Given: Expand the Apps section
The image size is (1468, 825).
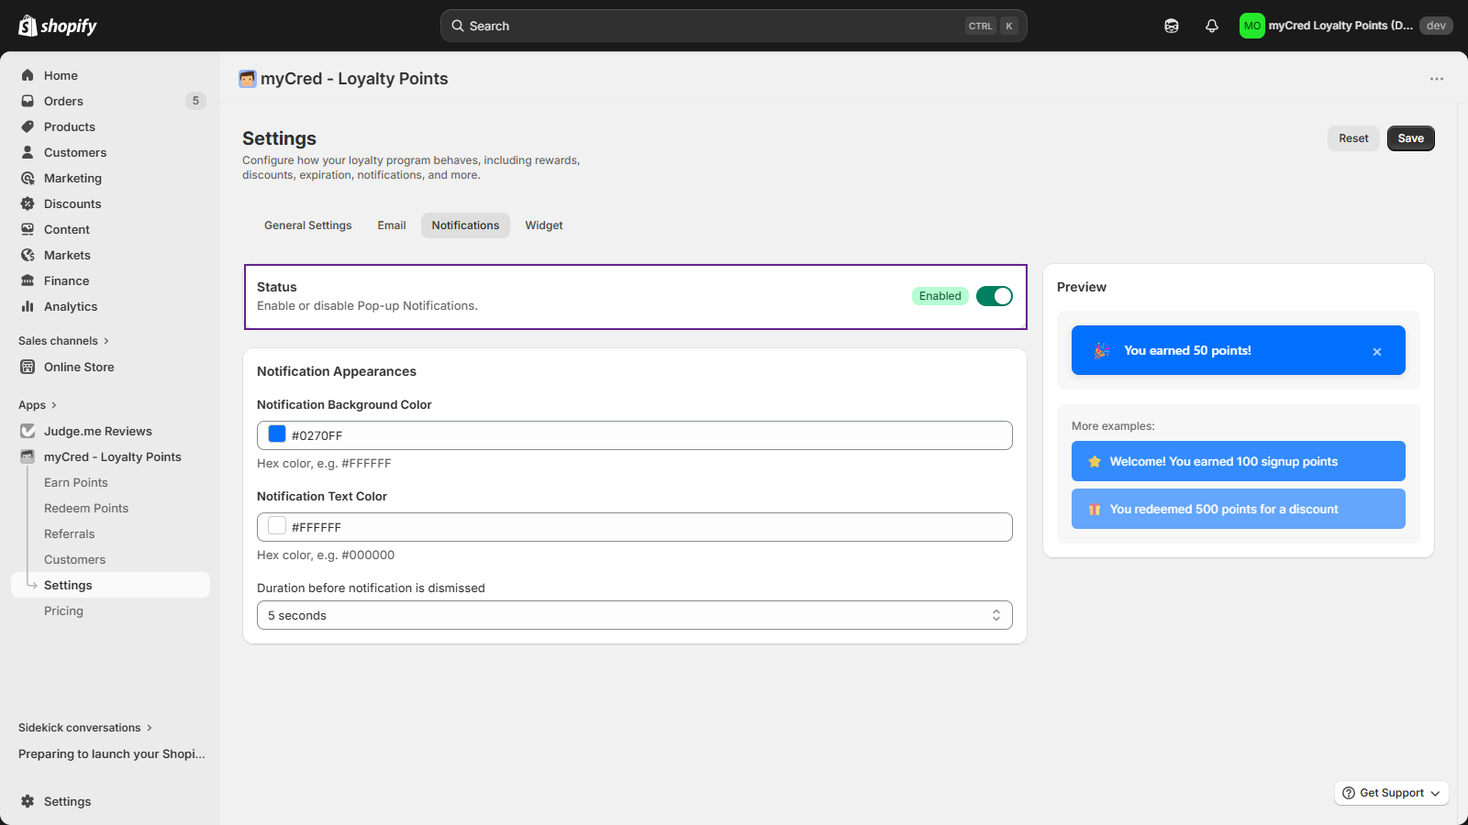Looking at the screenshot, I should 38,405.
